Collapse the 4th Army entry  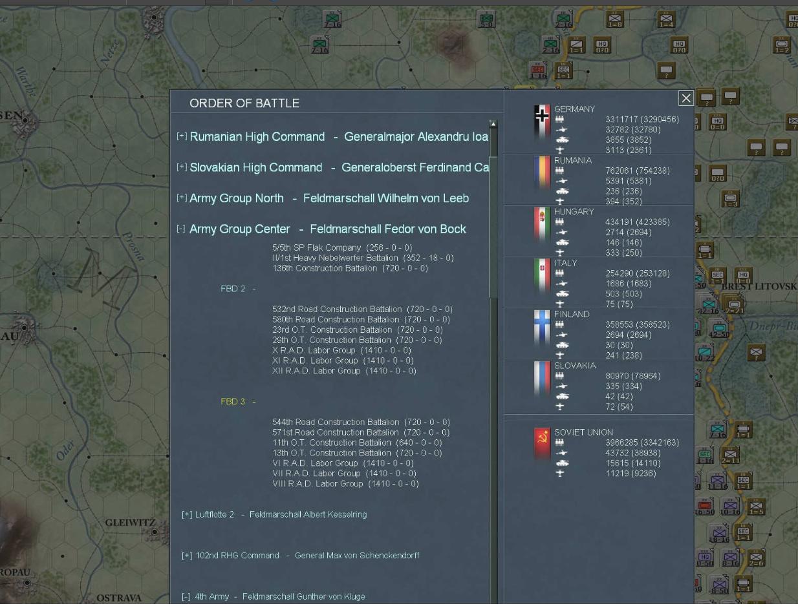click(186, 597)
